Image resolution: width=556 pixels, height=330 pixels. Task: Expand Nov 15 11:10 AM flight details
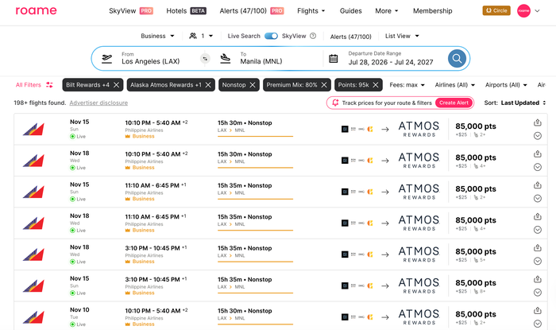[538, 198]
